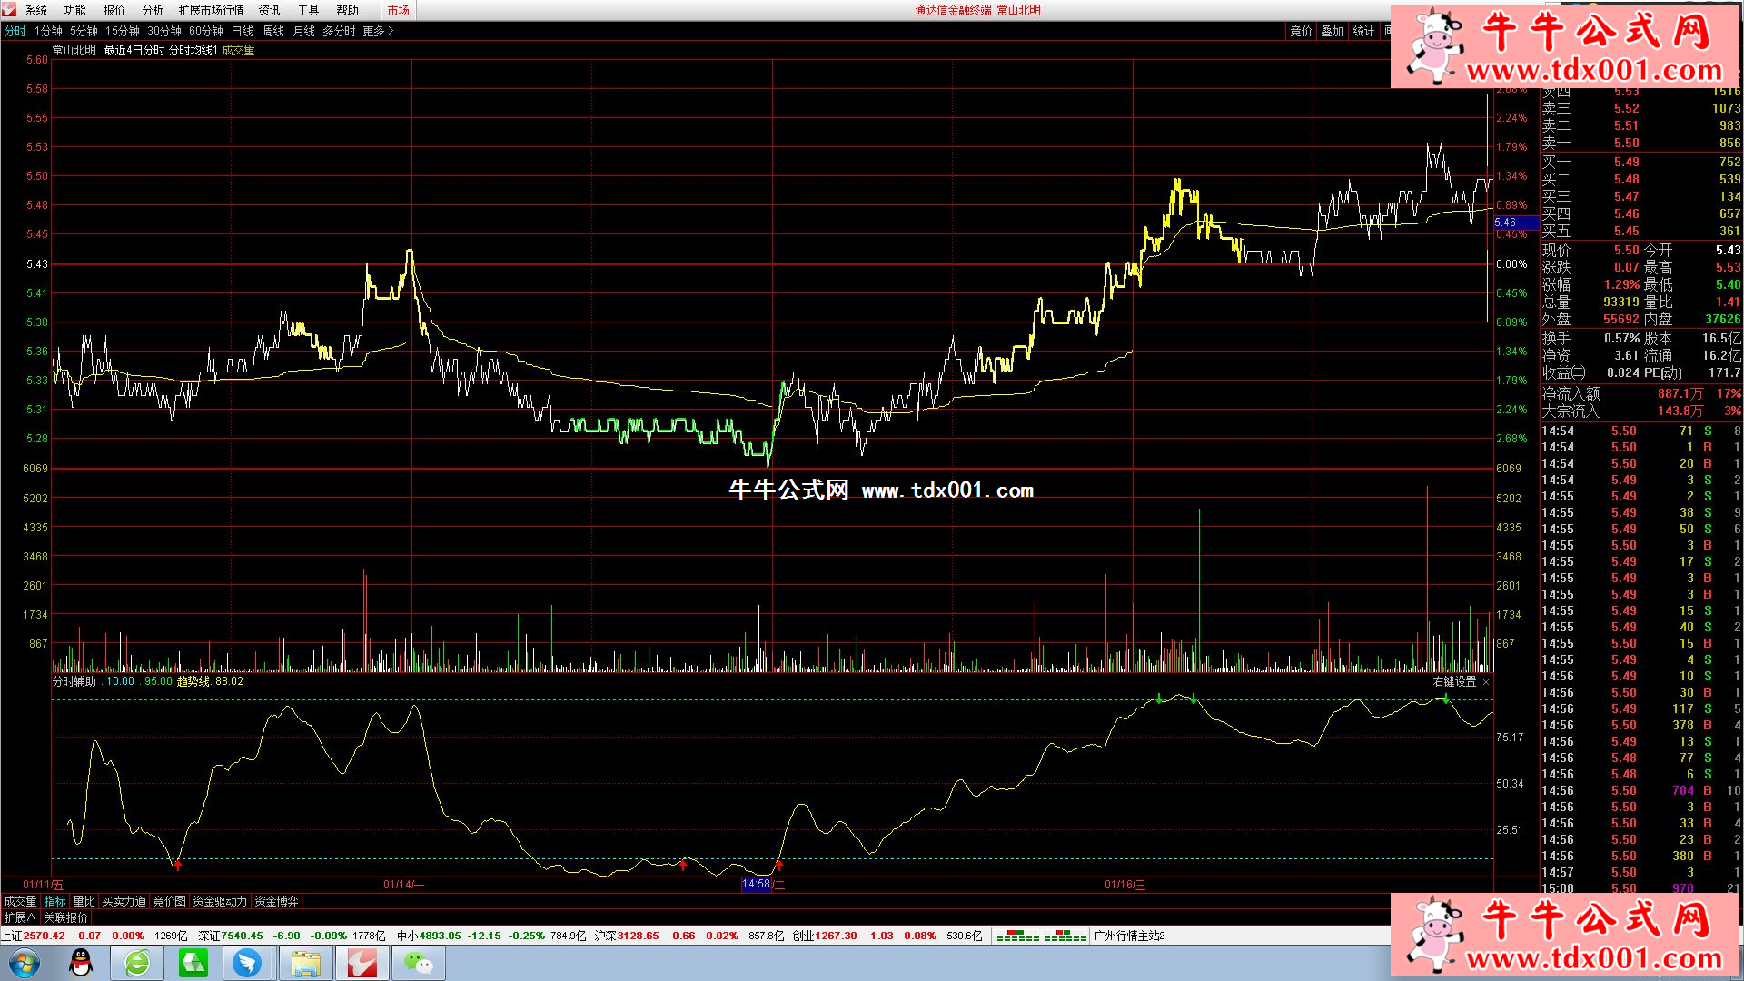Switch to the 日线 period tab
Viewport: 1744px width, 981px height.
point(243,31)
